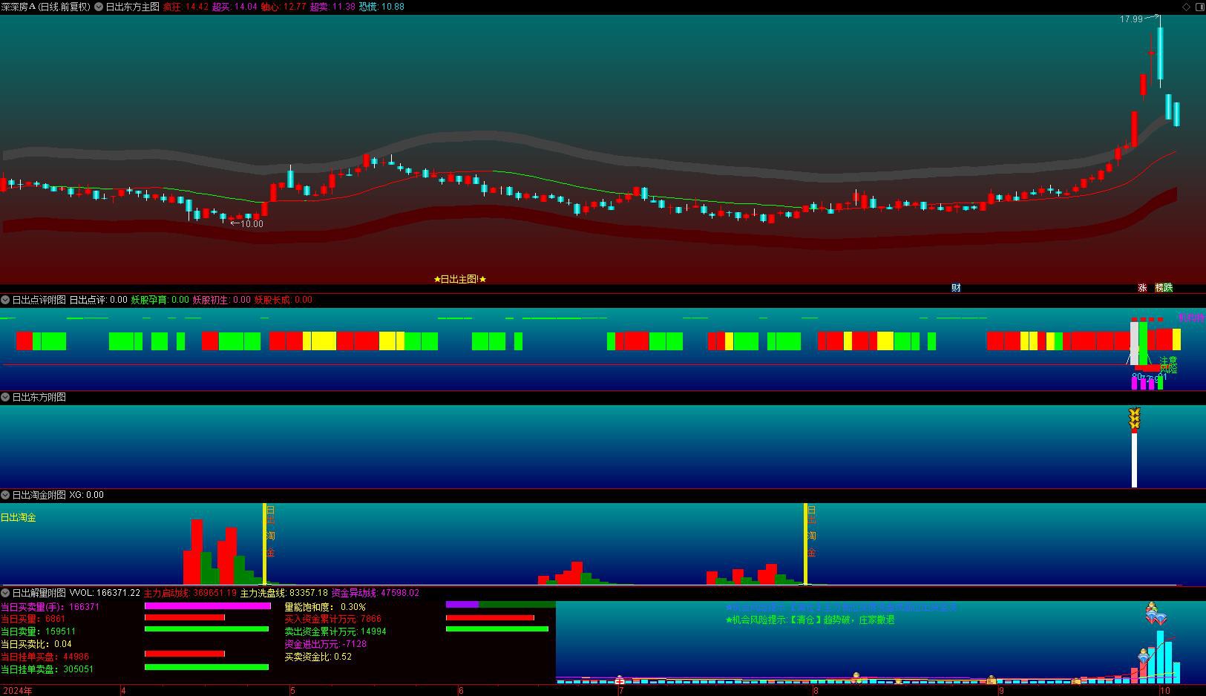Image resolution: width=1206 pixels, height=696 pixels.
Task: Click the 轴心: 12.77 value
Action: 284,7
